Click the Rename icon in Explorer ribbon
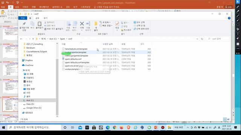Viewport: 241px width, 135px height. coord(88,24)
